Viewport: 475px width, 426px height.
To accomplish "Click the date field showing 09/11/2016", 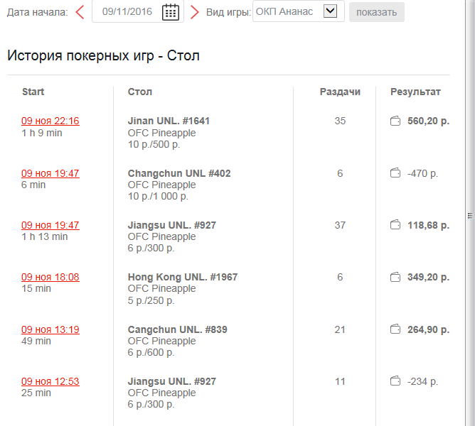I will click(x=127, y=11).
